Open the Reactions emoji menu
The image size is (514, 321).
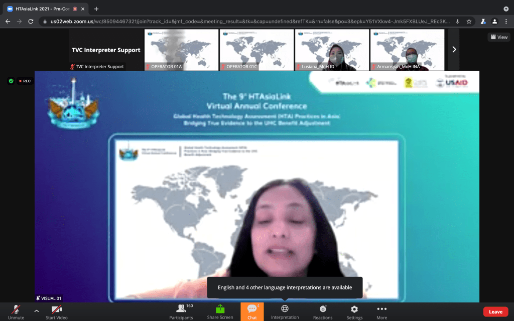pos(323,311)
